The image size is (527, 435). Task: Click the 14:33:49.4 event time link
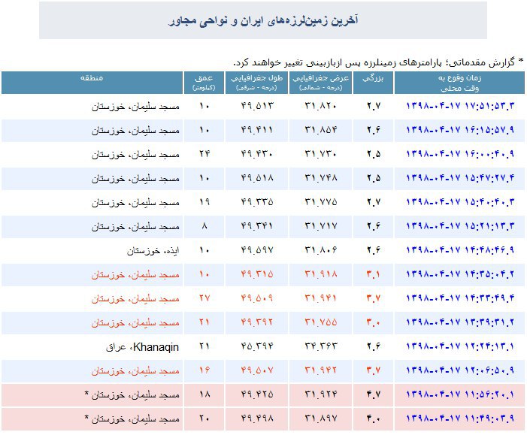[x=460, y=299]
